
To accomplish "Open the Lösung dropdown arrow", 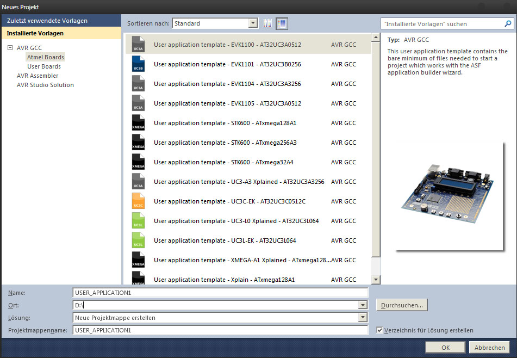I will coord(363,317).
